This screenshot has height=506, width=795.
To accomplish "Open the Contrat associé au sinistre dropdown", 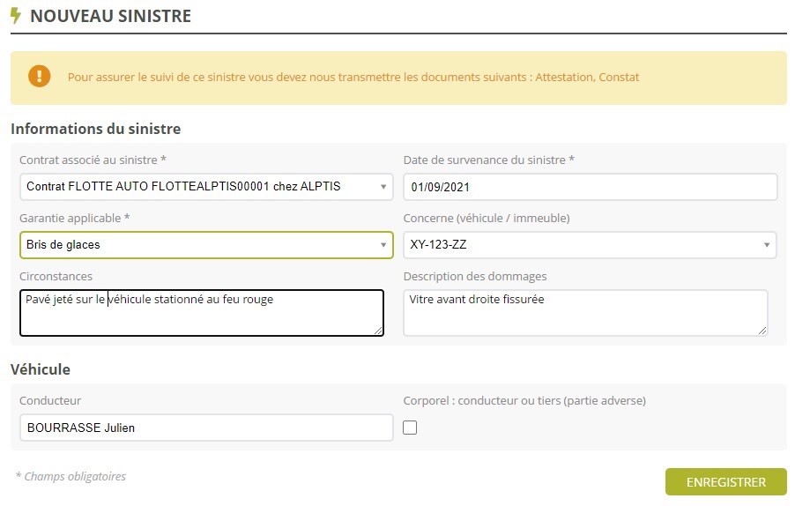I will tap(206, 187).
